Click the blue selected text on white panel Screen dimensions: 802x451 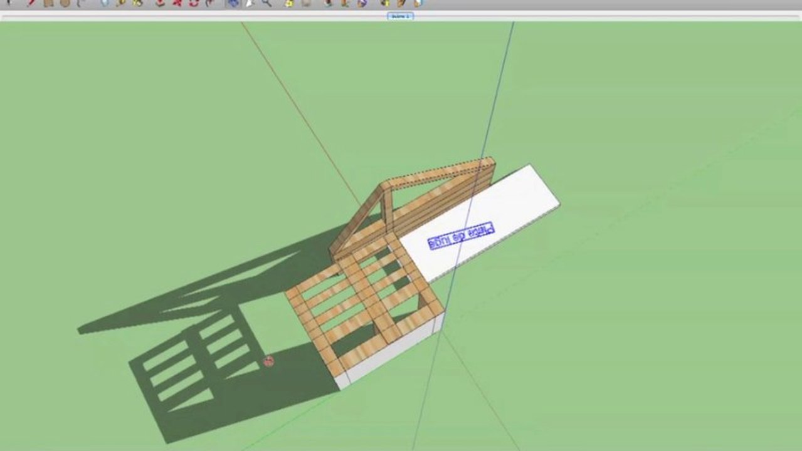pos(461,235)
